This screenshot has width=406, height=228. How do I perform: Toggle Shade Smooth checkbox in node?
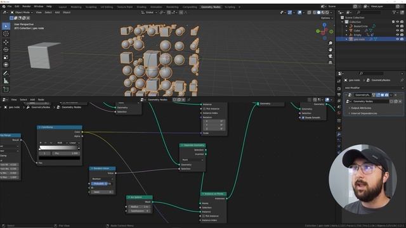pyautogui.click(x=303, y=118)
